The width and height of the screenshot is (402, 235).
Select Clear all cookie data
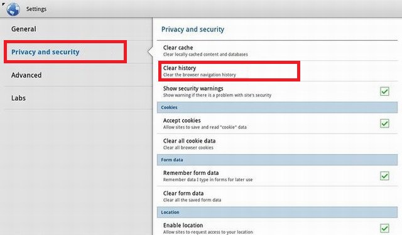coord(277,144)
